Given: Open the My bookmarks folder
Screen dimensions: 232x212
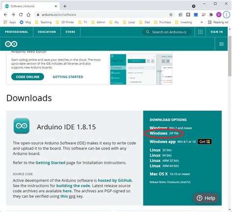Looking at the screenshot, I should (x=114, y=22).
